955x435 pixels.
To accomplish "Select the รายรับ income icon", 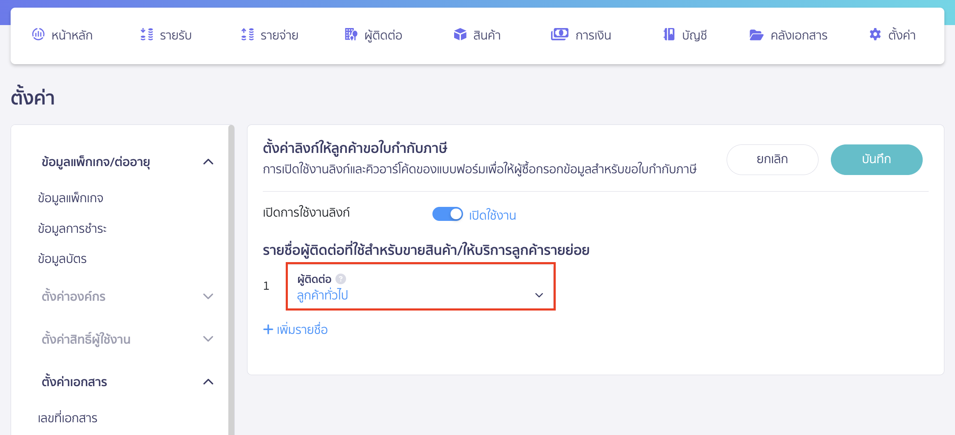I will pos(167,35).
